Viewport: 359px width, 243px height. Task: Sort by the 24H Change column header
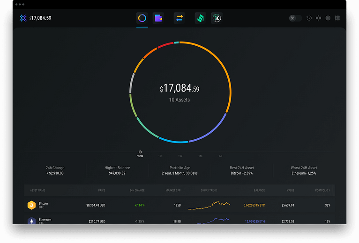pyautogui.click(x=137, y=191)
